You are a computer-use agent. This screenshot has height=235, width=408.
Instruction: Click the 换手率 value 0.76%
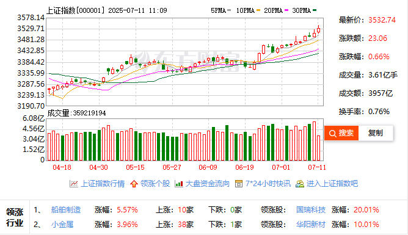pyautogui.click(x=379, y=112)
